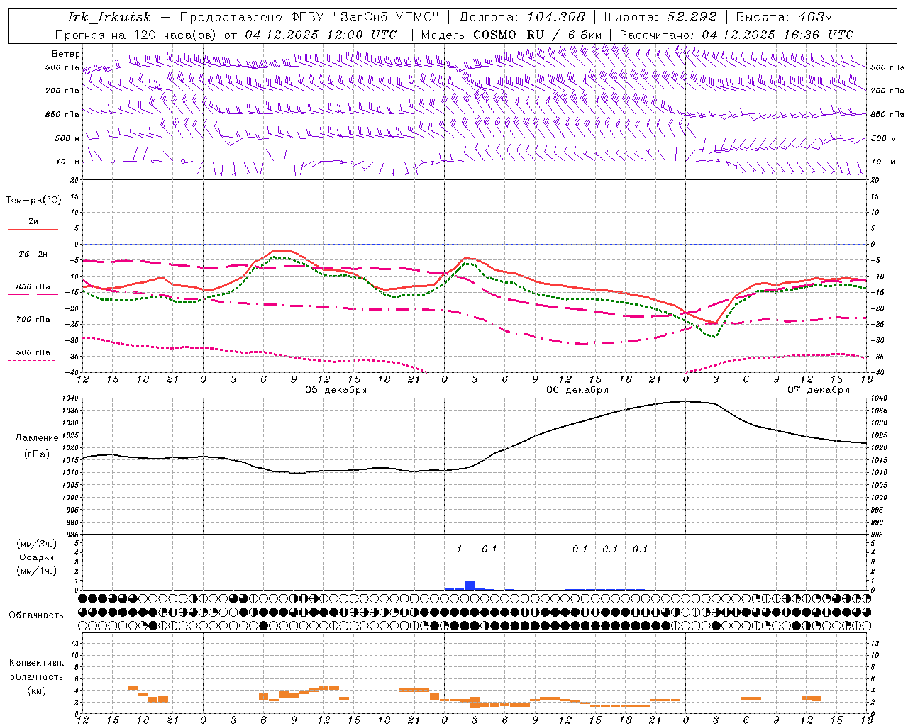Click the precipitation amount value "1"
Viewport: 908px width, 726px height.
coord(459,549)
